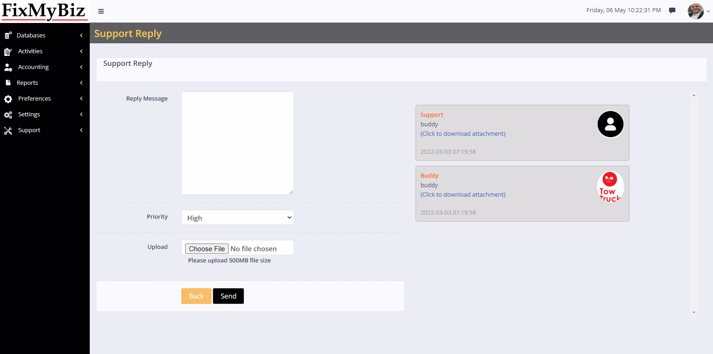Viewport: 713px width, 354px height.
Task: Click the black Support user avatar
Action: click(610, 124)
